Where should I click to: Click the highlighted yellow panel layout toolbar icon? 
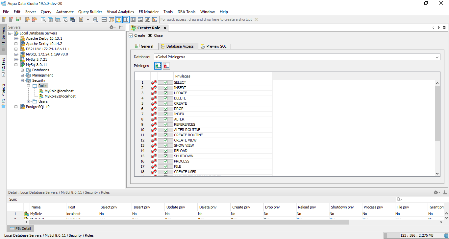pyautogui.click(x=119, y=19)
